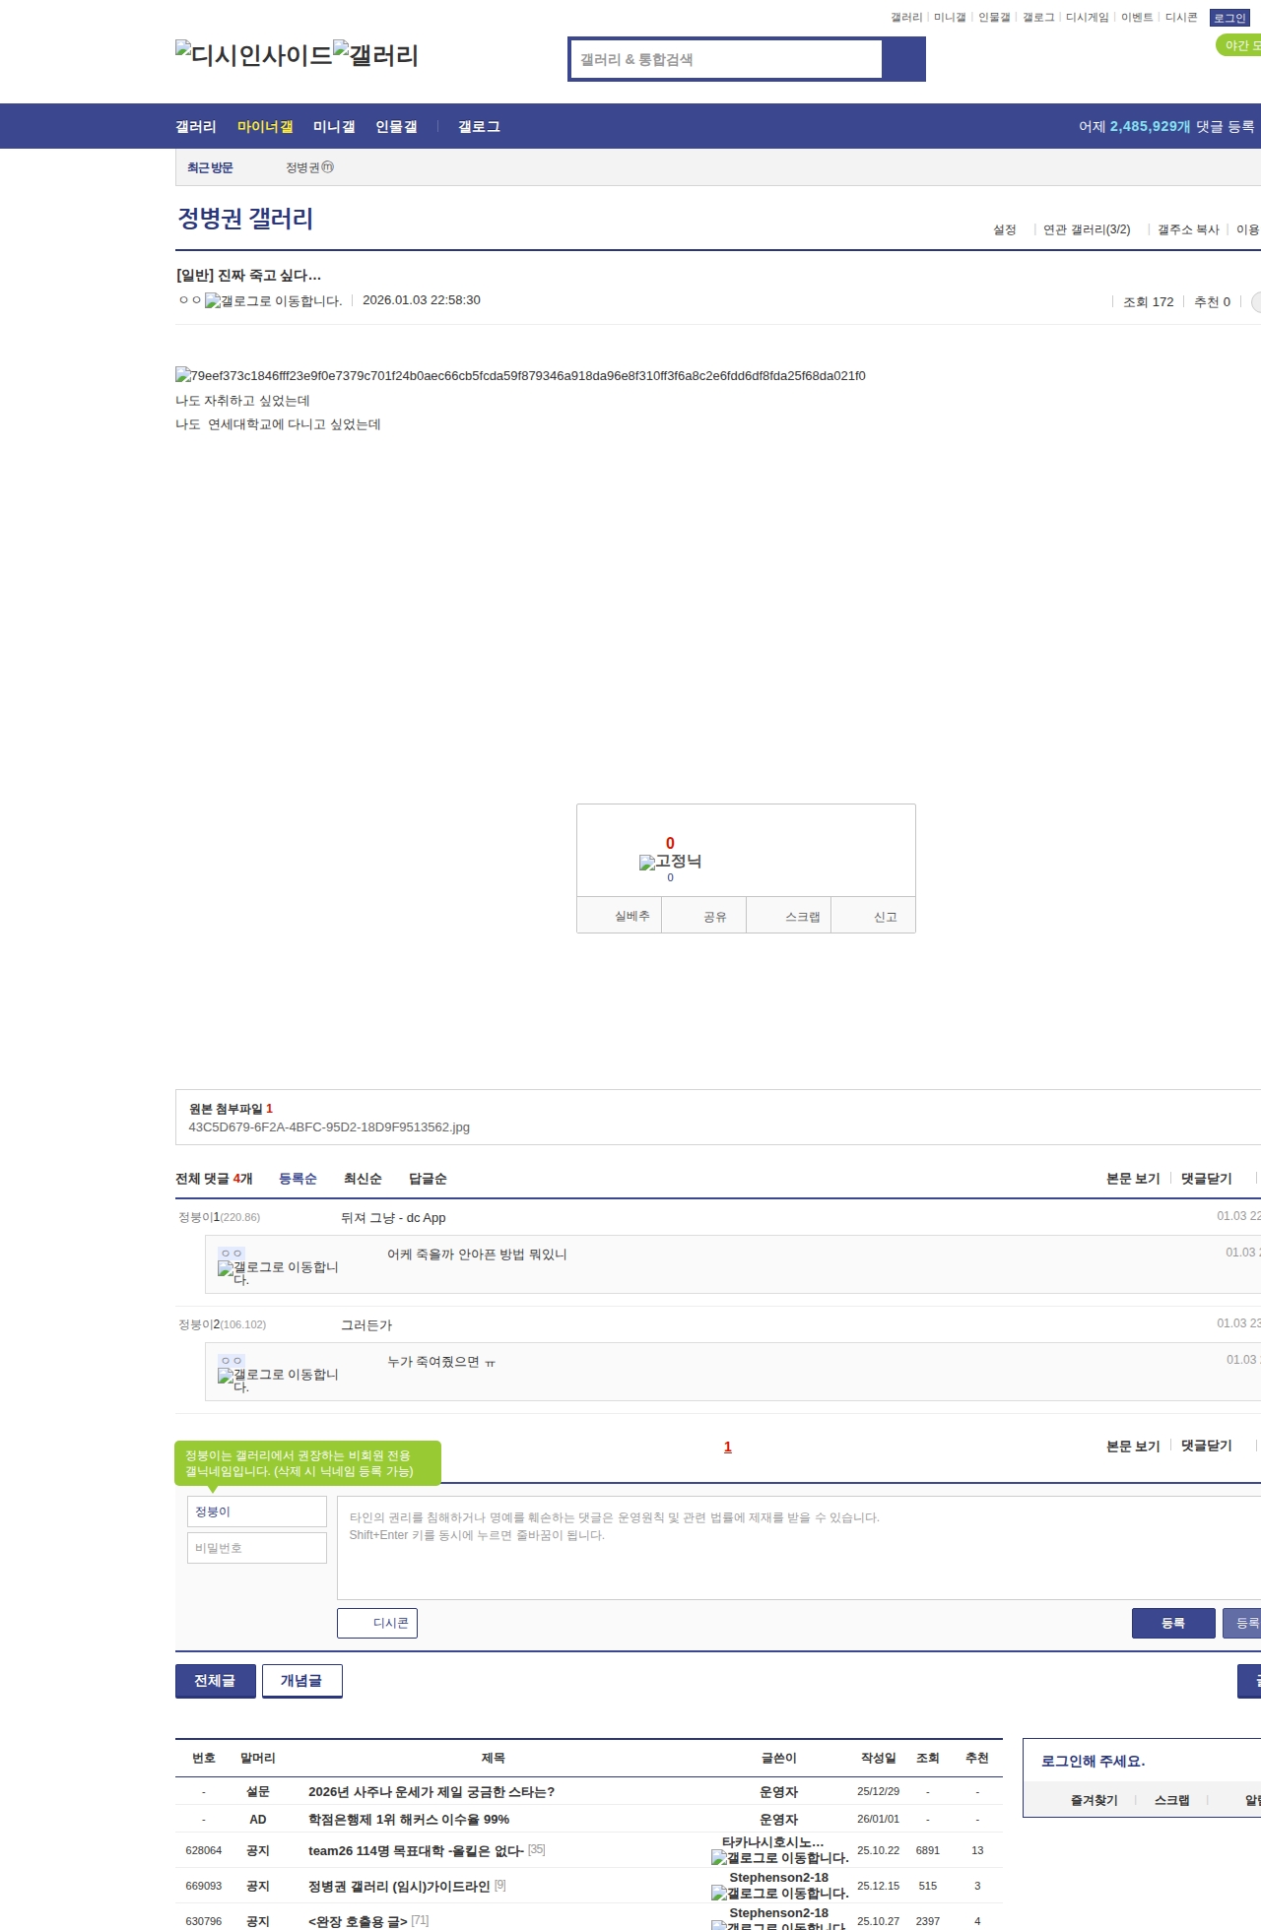Click the 갤러리 logo image in the header
Screen dimensions: 1261x1930
[376, 55]
